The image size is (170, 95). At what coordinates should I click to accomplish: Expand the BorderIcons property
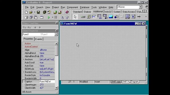23,72
